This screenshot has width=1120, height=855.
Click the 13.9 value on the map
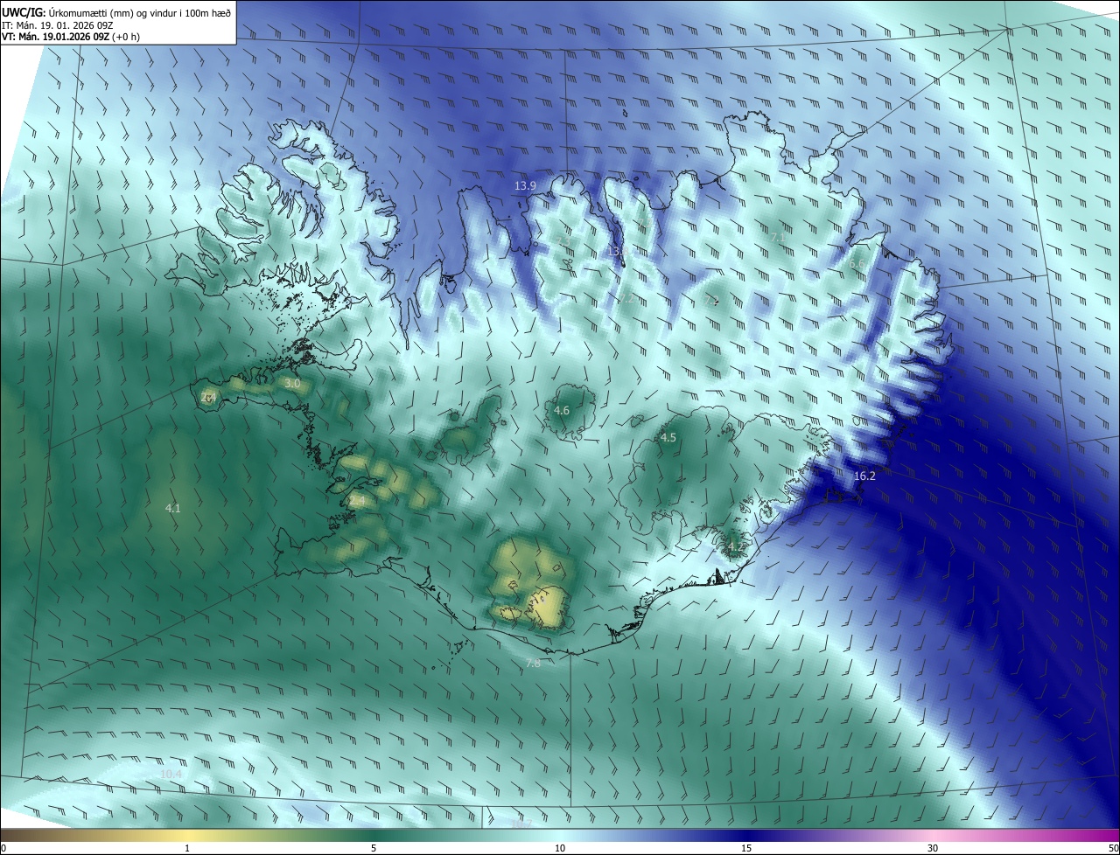(x=525, y=186)
